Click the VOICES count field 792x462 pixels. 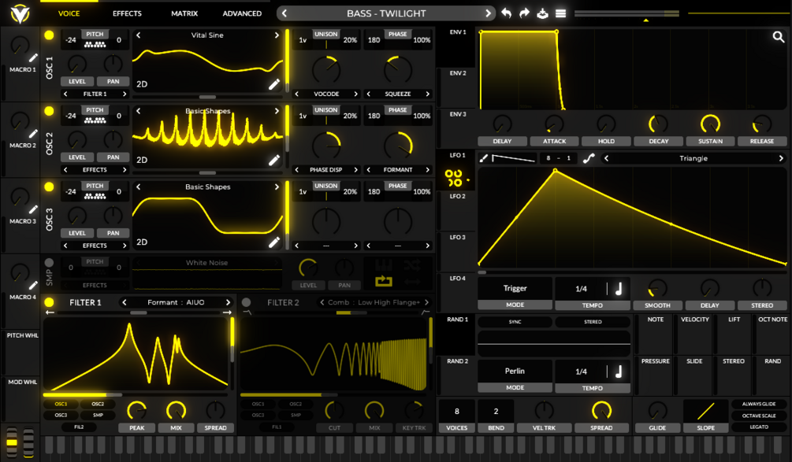coord(456,412)
